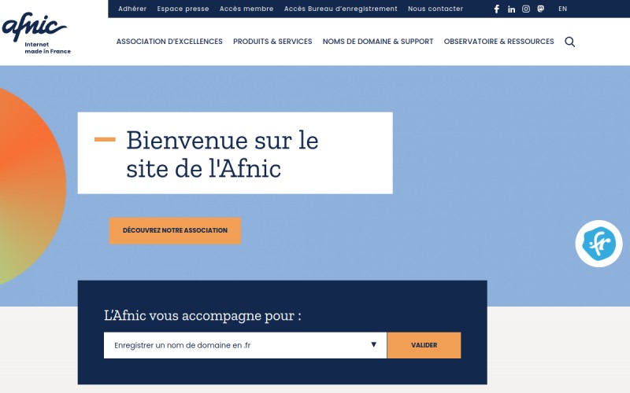Image resolution: width=630 pixels, height=393 pixels.
Task: Open Afnic Instagram page icon
Action: pyautogui.click(x=526, y=9)
